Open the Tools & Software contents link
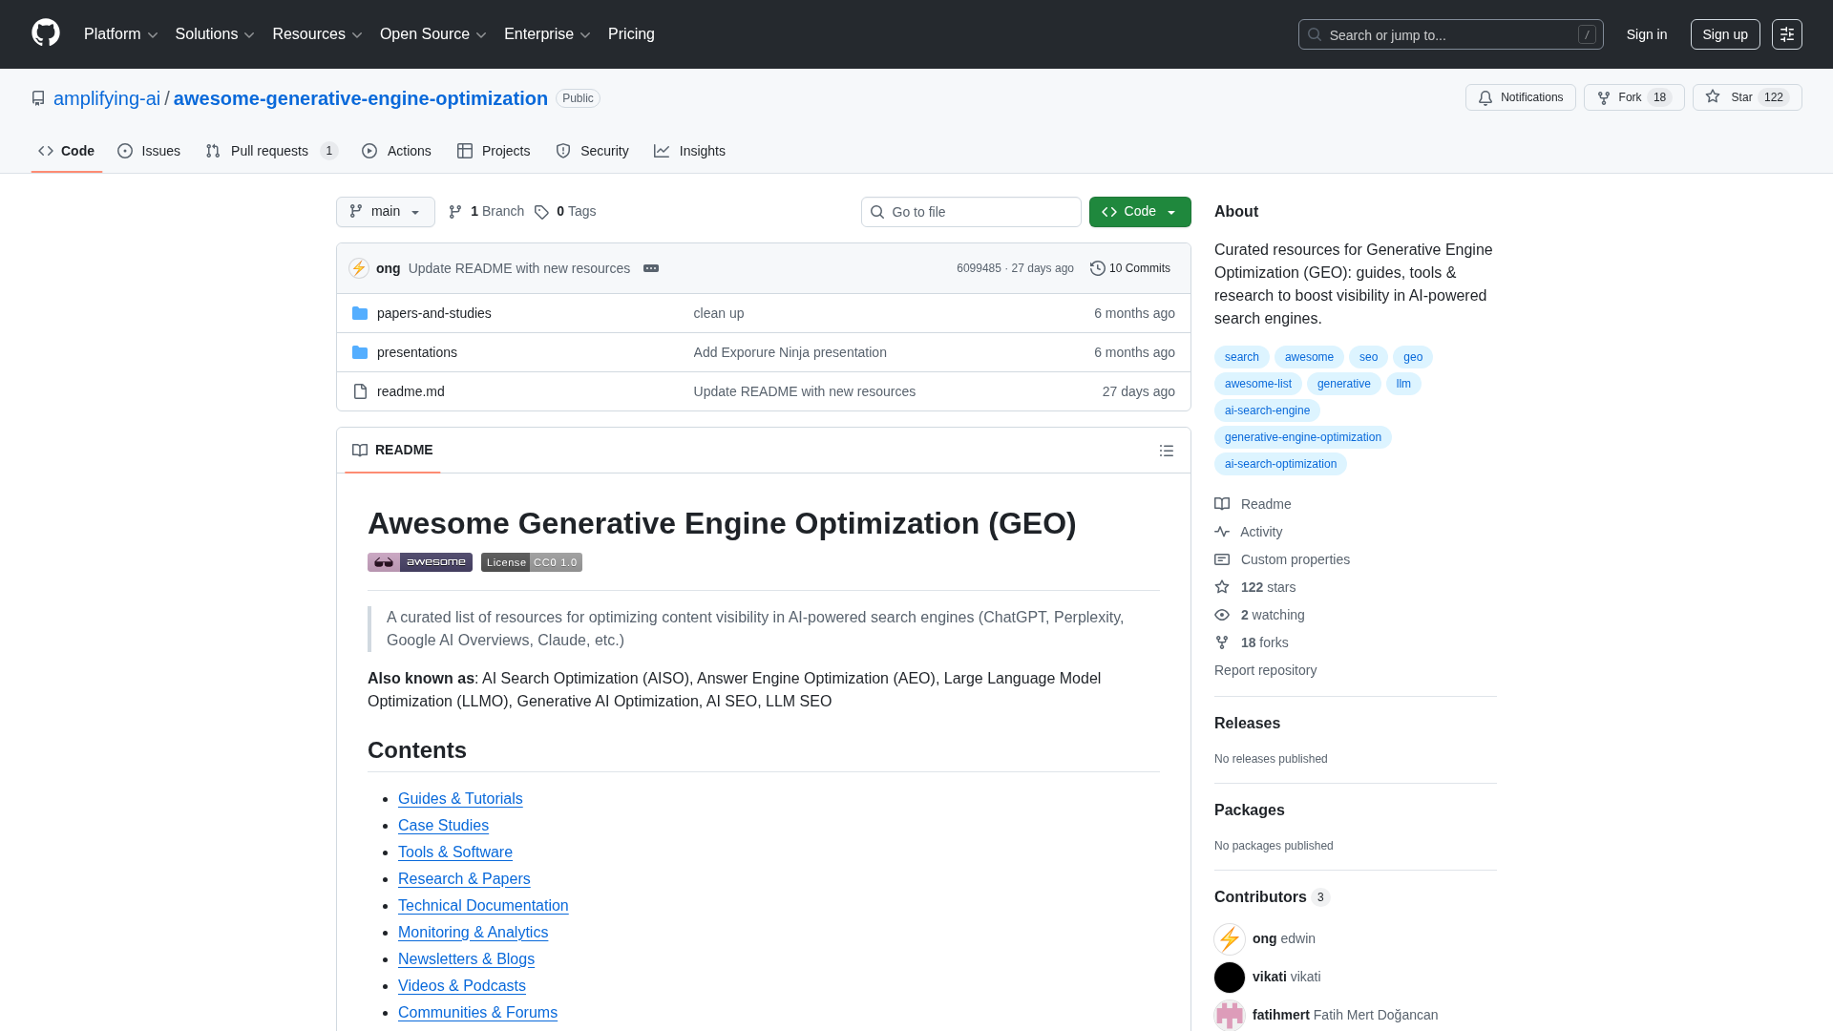 tap(454, 852)
